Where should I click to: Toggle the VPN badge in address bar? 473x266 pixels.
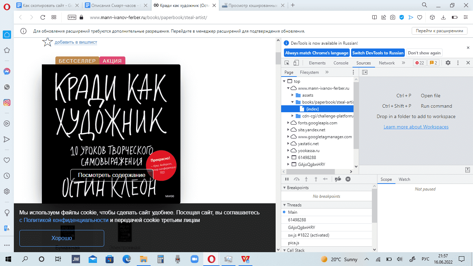point(72,17)
